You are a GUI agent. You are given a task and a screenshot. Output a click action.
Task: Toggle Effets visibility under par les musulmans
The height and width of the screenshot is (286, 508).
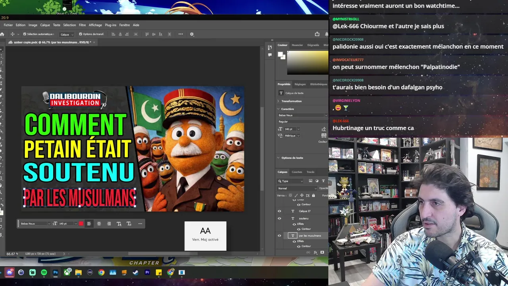pyautogui.click(x=294, y=242)
